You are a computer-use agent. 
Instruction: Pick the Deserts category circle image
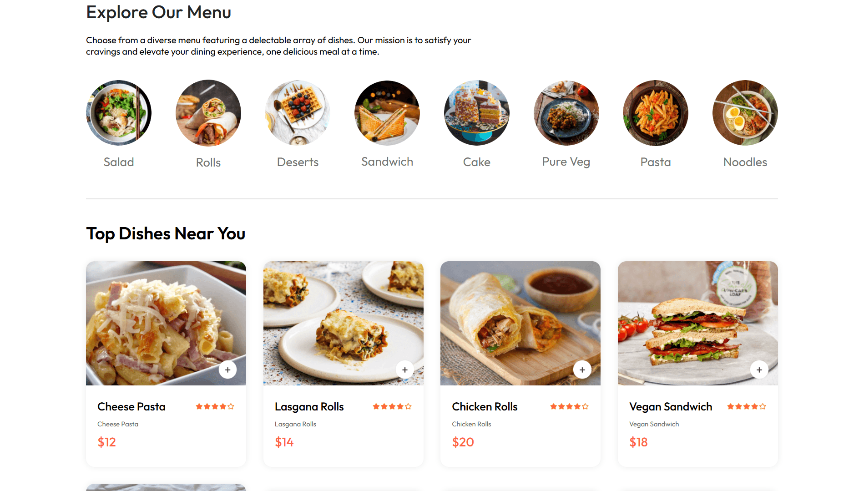pyautogui.click(x=298, y=113)
